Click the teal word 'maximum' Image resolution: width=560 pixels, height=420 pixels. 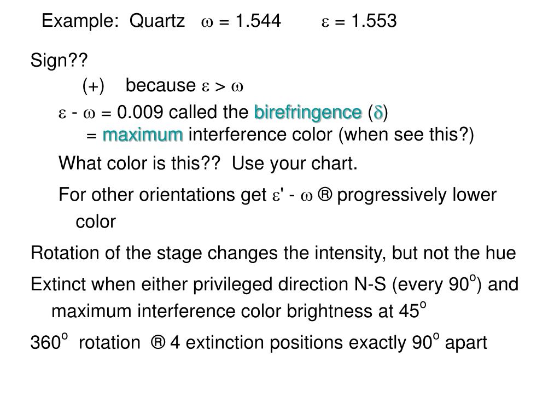point(143,135)
